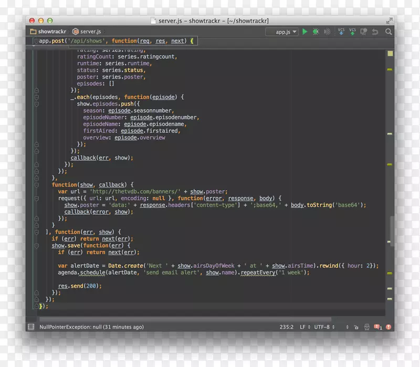The image size is (420, 367).
Task: Open event messages via the balloon icon
Action: click(377, 327)
